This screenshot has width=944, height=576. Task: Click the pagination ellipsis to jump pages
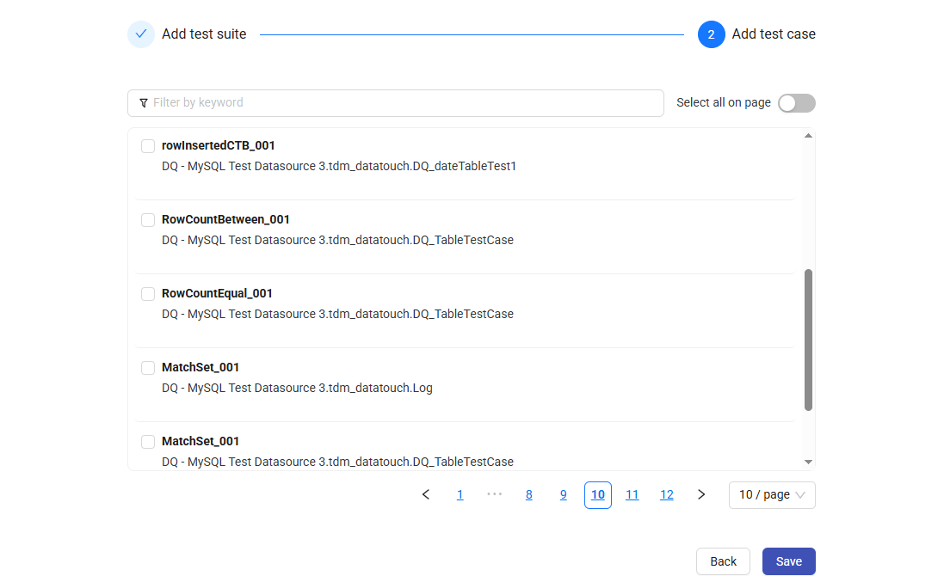click(495, 495)
